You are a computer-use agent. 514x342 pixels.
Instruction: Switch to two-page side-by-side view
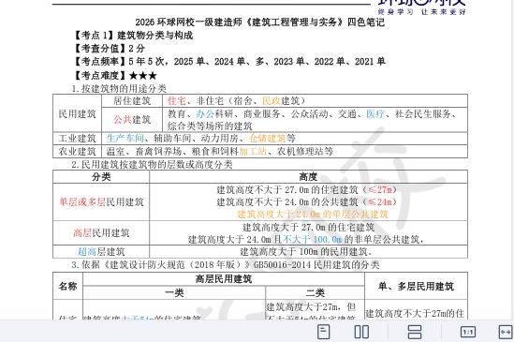tap(362, 332)
